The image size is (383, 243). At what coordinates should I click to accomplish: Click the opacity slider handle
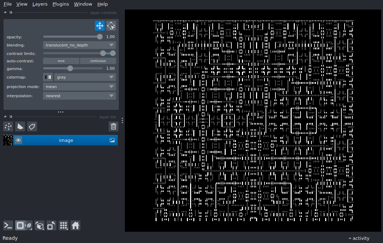100,37
